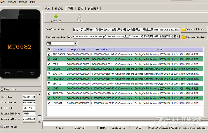Uncheck the BOOTIMG partition checkbox
This screenshot has height=133, width=208.
[x=49, y=74]
